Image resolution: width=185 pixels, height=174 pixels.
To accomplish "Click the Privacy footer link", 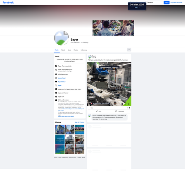I will 55,157.
